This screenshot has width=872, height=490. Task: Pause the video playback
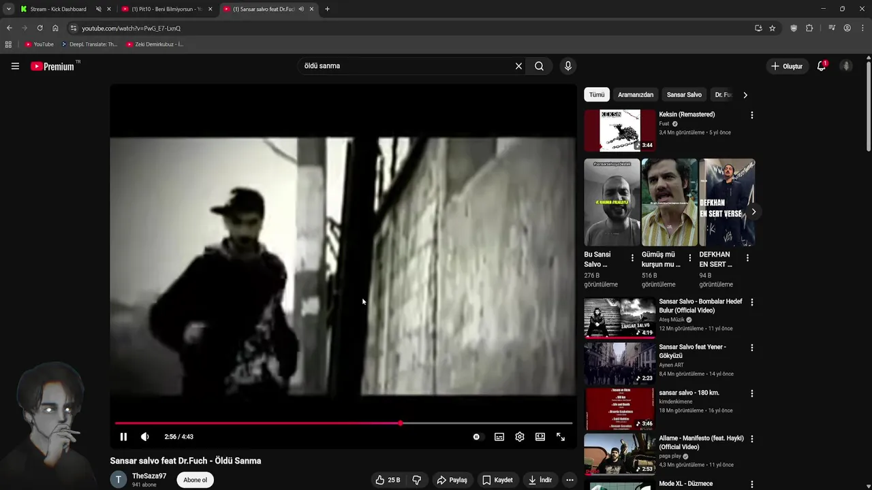coord(123,437)
